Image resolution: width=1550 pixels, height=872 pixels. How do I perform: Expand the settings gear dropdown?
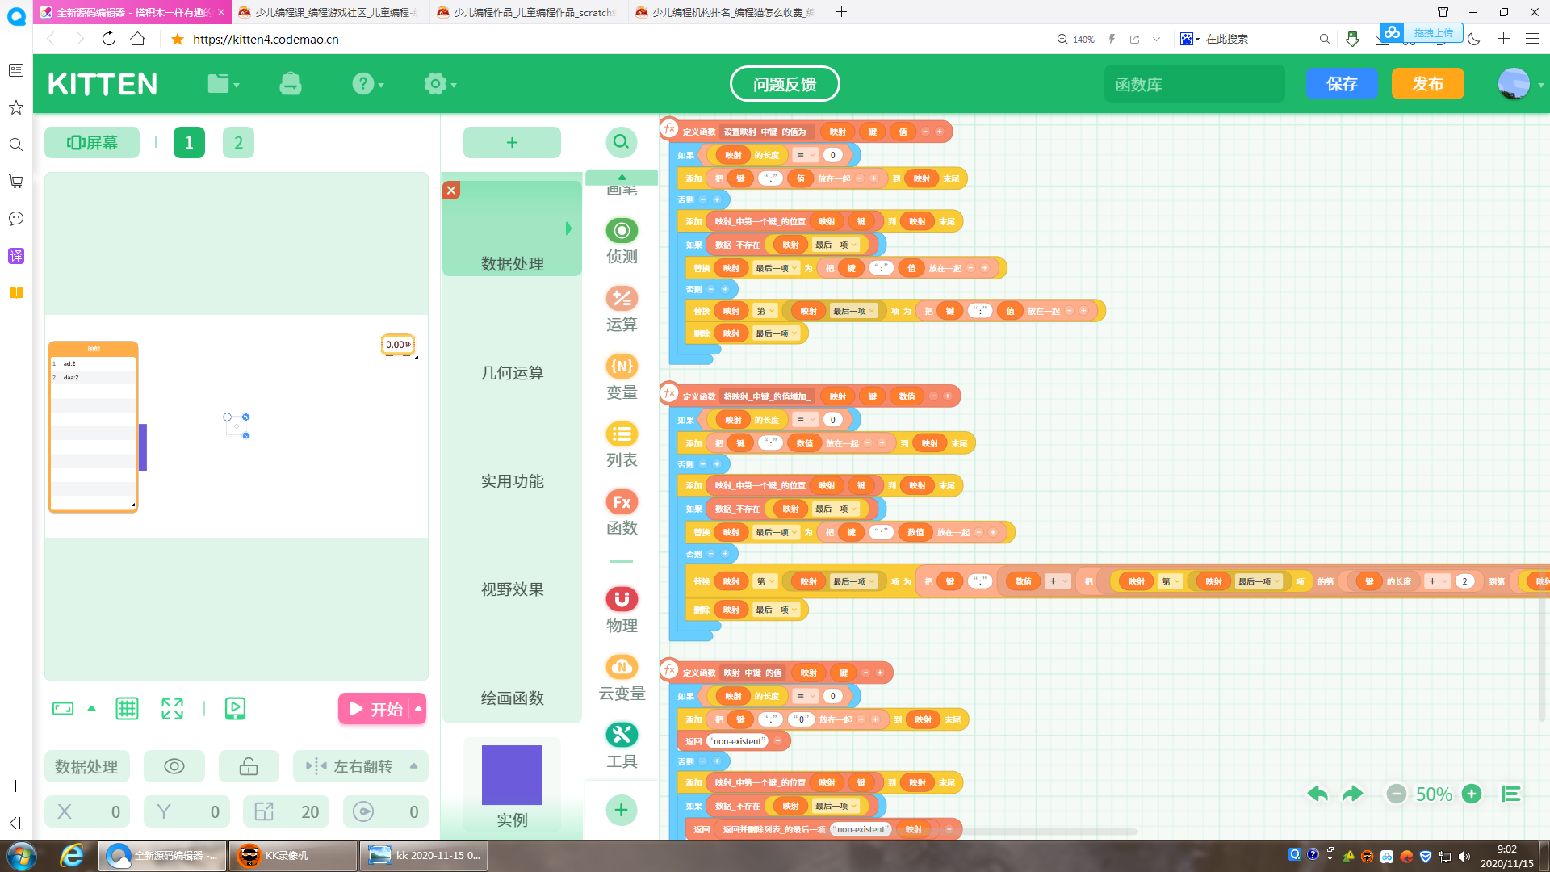[440, 83]
